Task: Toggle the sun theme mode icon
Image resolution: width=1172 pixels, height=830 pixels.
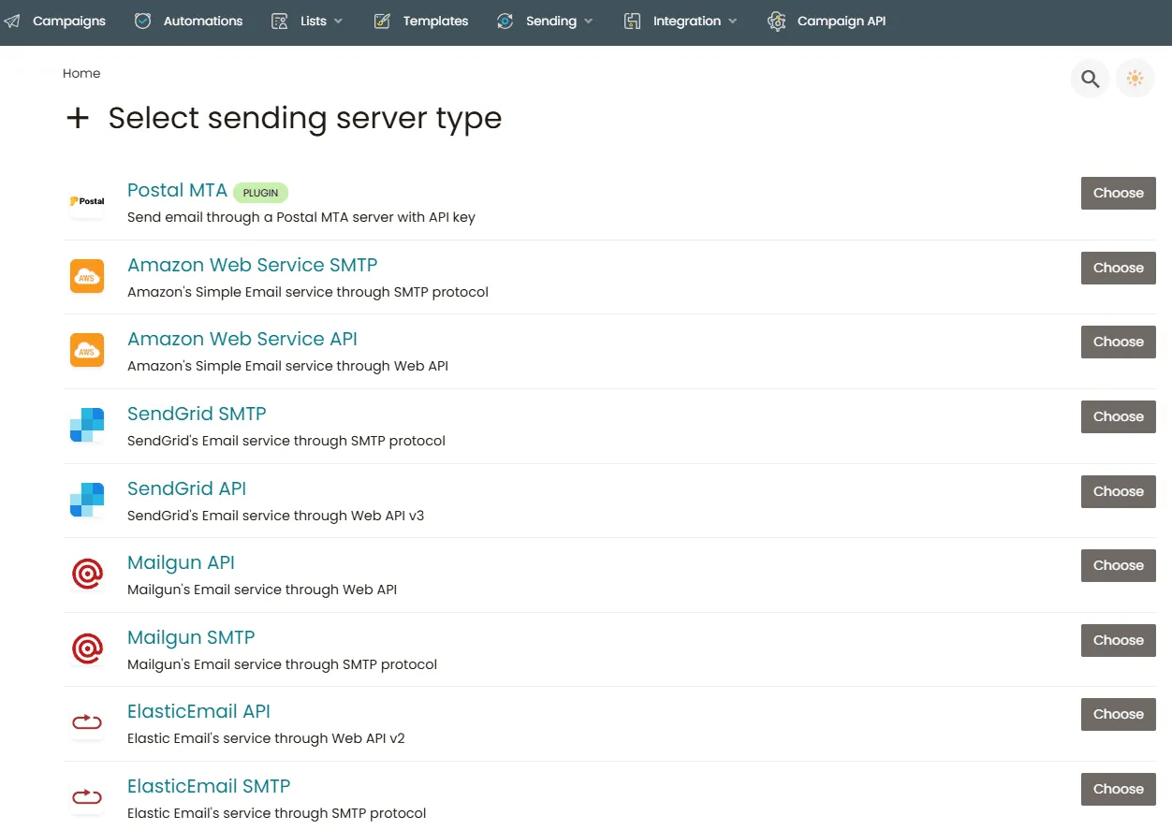Action: 1135,79
